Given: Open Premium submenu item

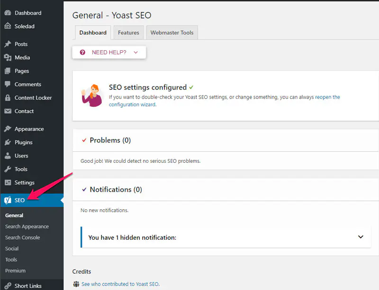Looking at the screenshot, I should pos(15,271).
